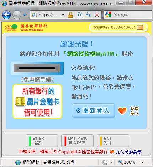The height and width of the screenshot is (167, 153).
Task: Click the 快捷鍵 shortcut link
Action: click(x=134, y=111)
